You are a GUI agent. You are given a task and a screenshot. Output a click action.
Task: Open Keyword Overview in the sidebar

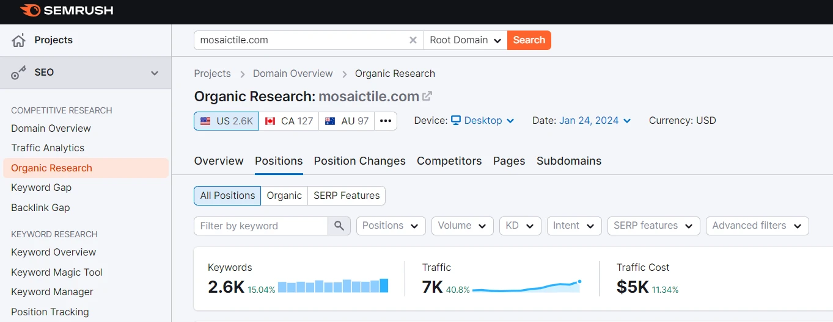click(x=53, y=252)
